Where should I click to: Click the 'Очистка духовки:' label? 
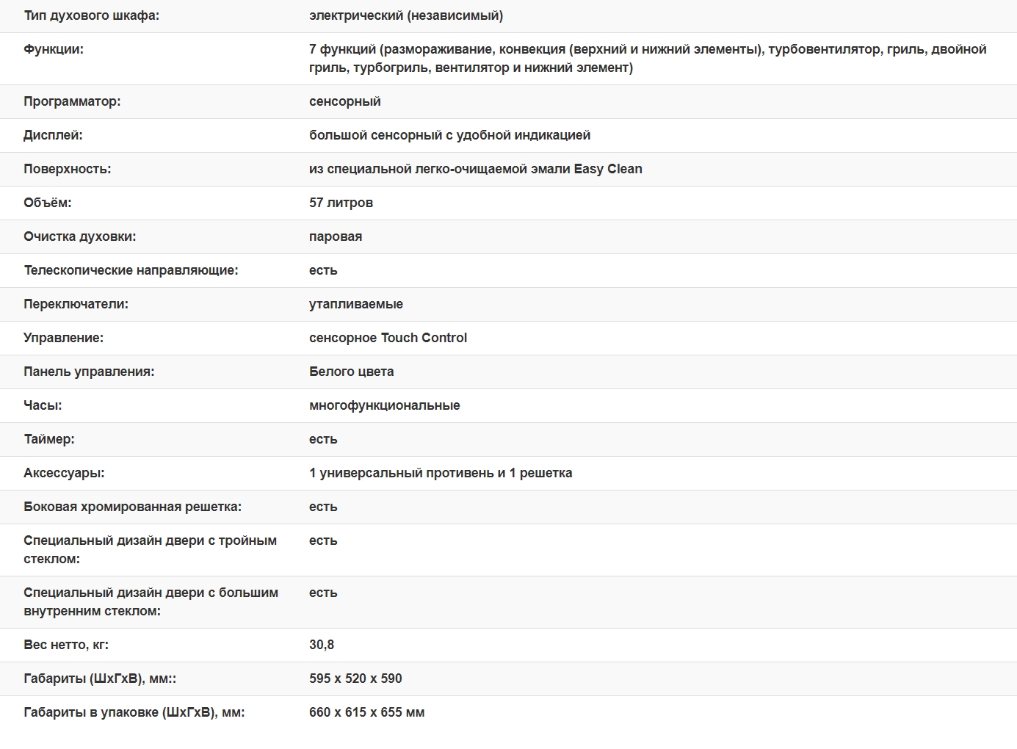click(x=79, y=236)
